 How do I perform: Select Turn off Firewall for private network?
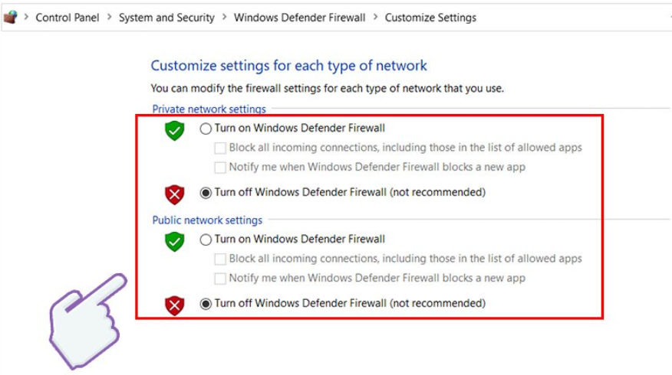206,193
